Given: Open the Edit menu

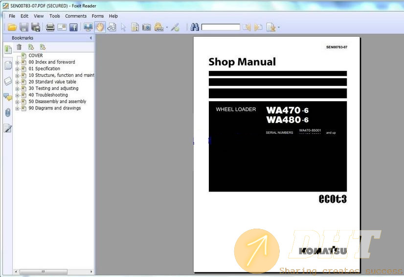Looking at the screenshot, I should click(24, 16).
